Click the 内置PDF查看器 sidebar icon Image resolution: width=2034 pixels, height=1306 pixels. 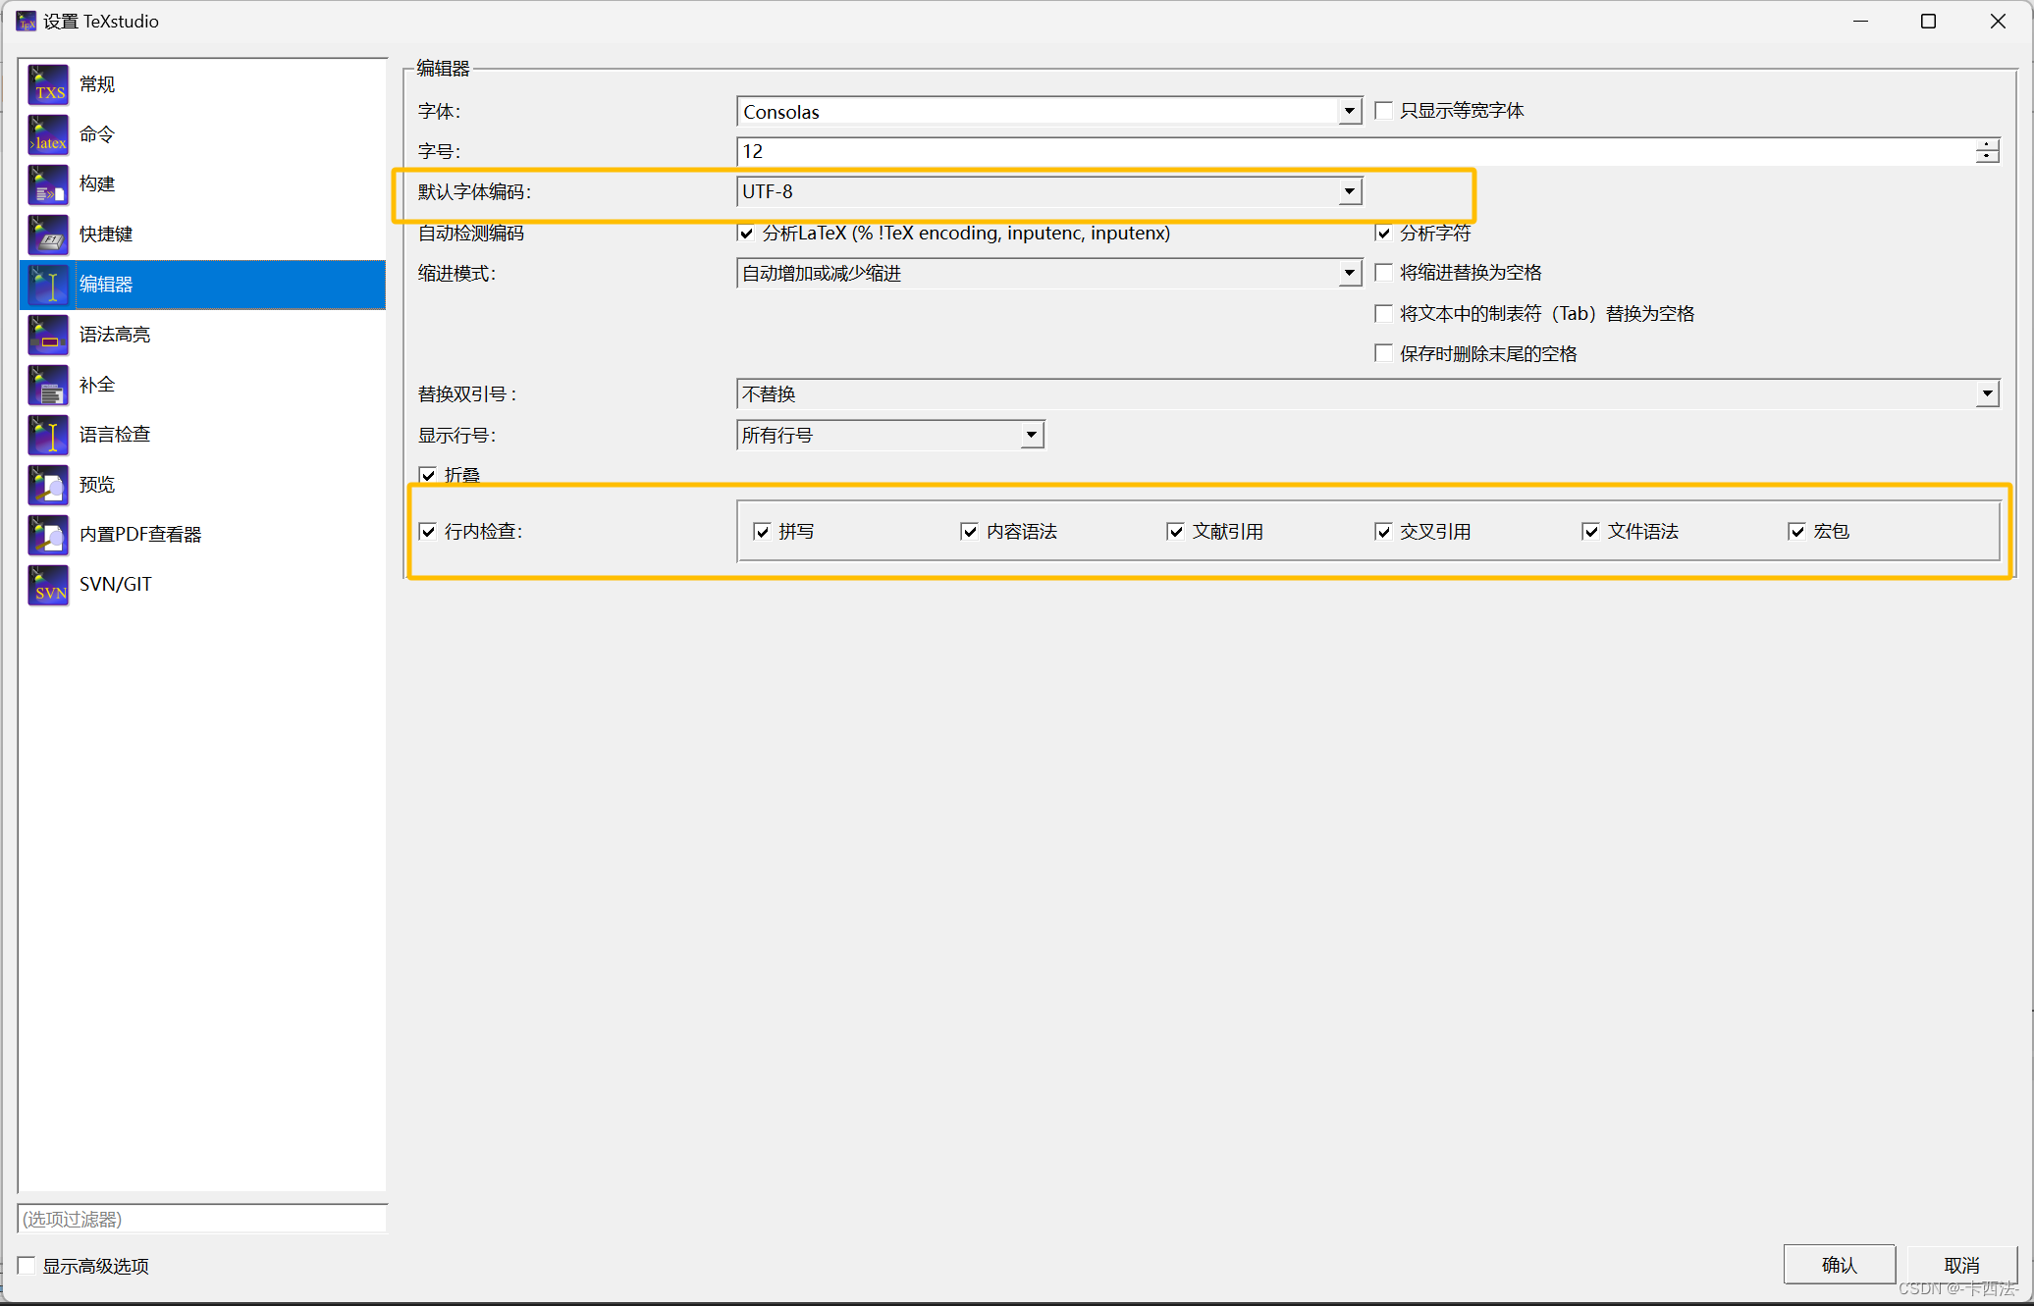point(48,535)
